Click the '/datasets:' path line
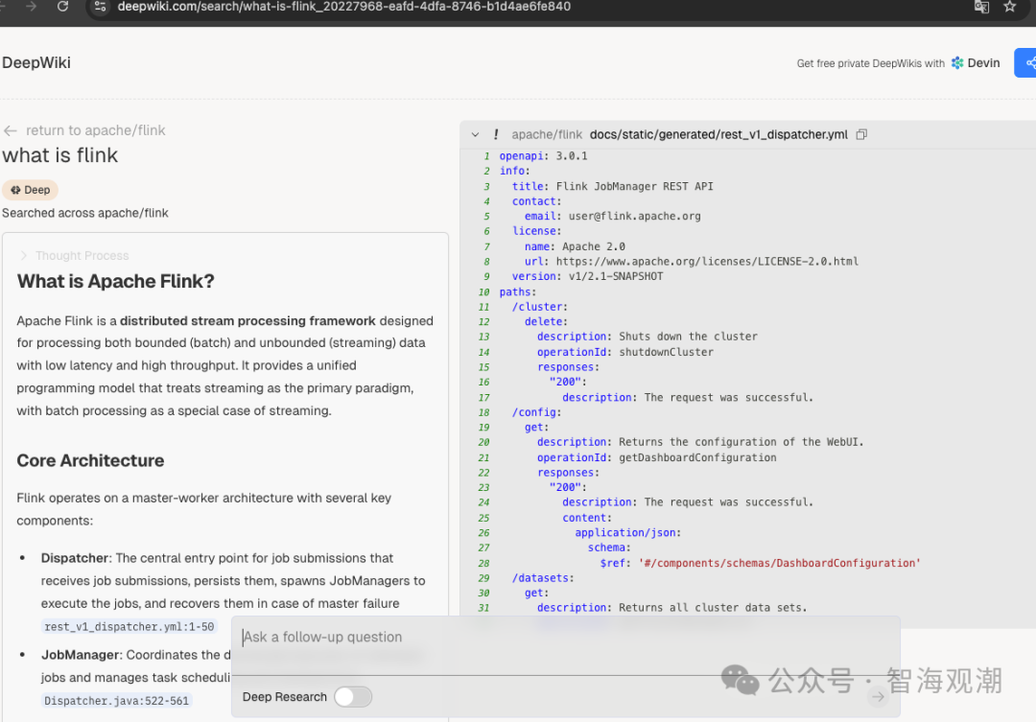This screenshot has height=722, width=1036. tap(543, 578)
